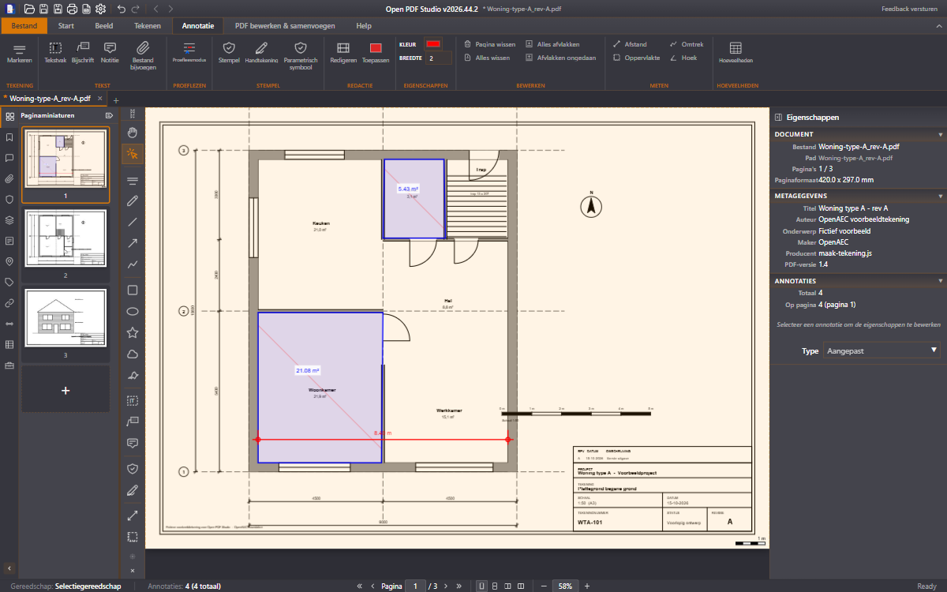Viewport: 947px width, 592px height.
Task: Open the PDF bewerken & samenvoegen tab
Action: (285, 26)
